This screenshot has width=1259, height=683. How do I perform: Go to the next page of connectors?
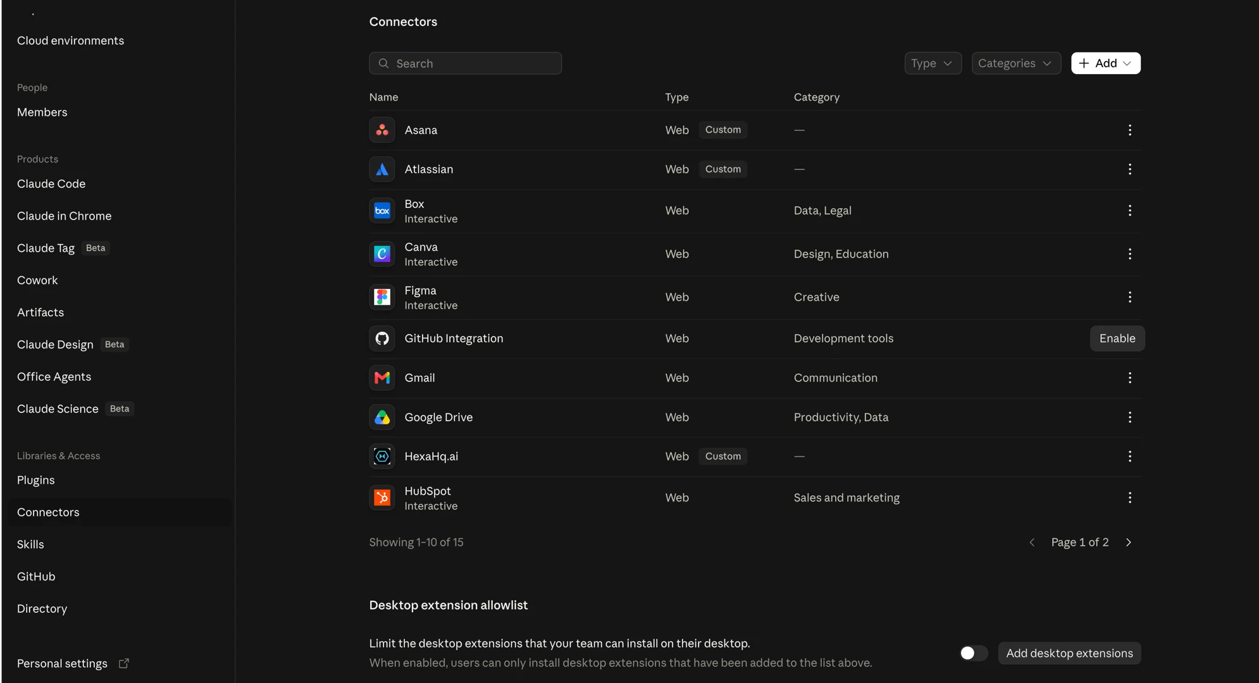click(x=1128, y=543)
